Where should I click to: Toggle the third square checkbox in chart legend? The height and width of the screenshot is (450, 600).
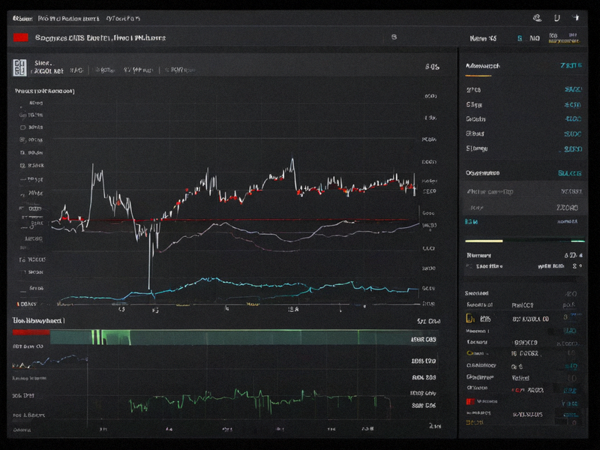pyautogui.click(x=22, y=152)
